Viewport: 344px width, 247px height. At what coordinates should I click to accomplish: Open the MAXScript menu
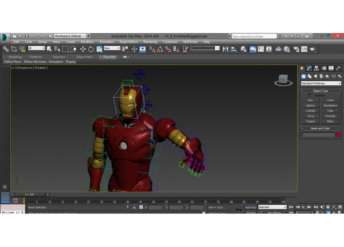tap(190, 42)
